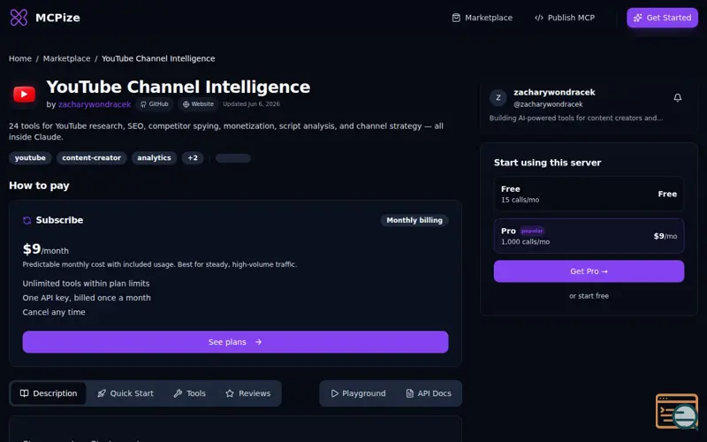Viewport: 707px width, 442px height.
Task: Click the globe icon in Website badge
Action: [x=186, y=104]
